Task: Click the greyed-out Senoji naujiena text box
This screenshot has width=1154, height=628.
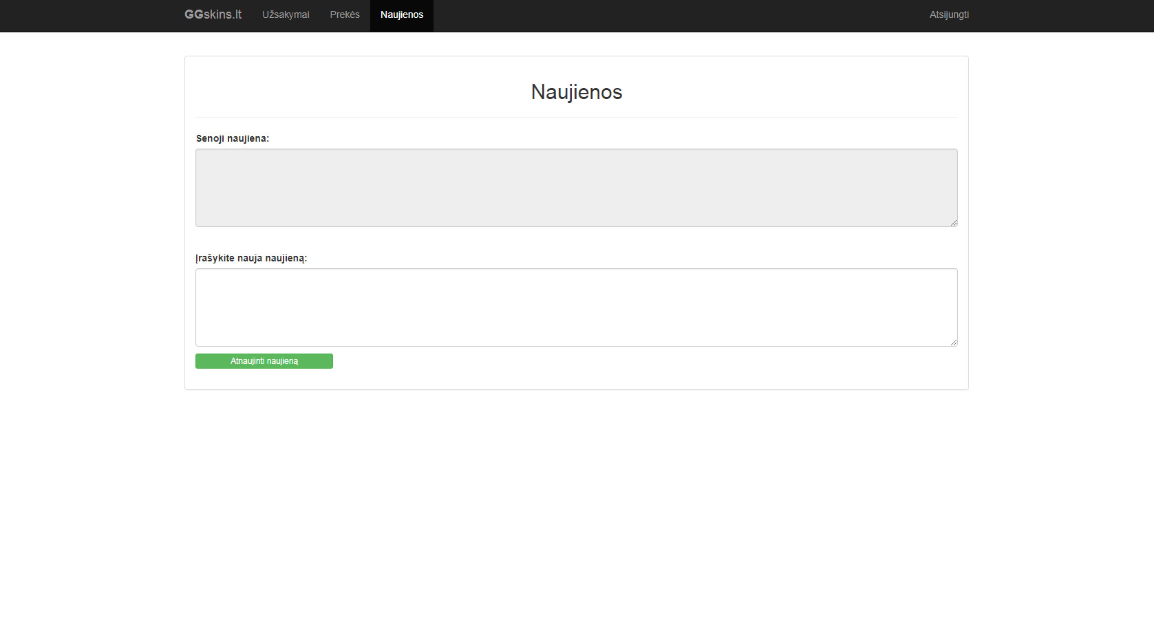Action: click(576, 187)
